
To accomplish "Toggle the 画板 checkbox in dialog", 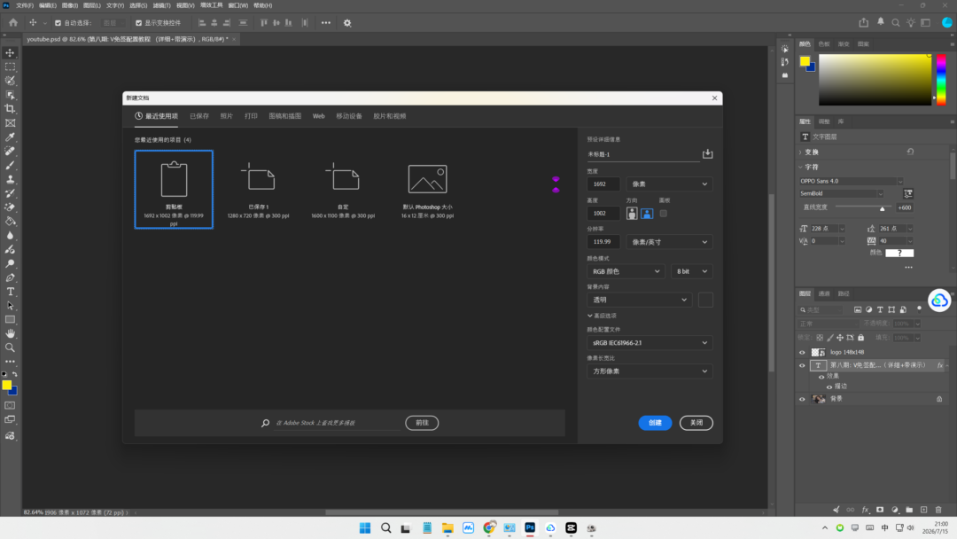I will click(x=664, y=213).
